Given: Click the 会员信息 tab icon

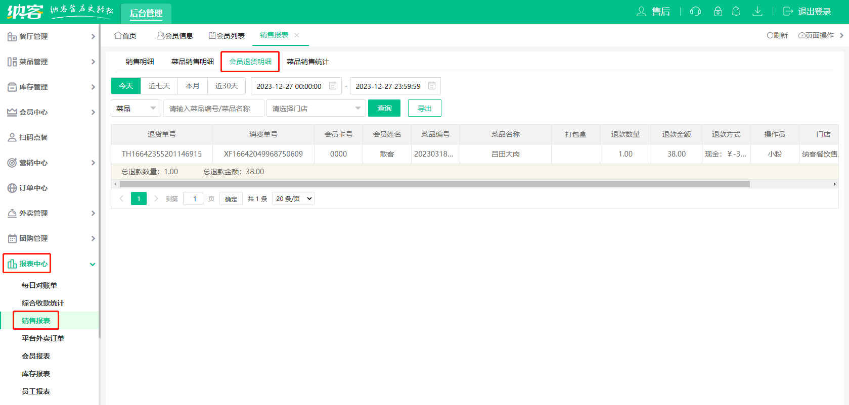Looking at the screenshot, I should tap(160, 35).
